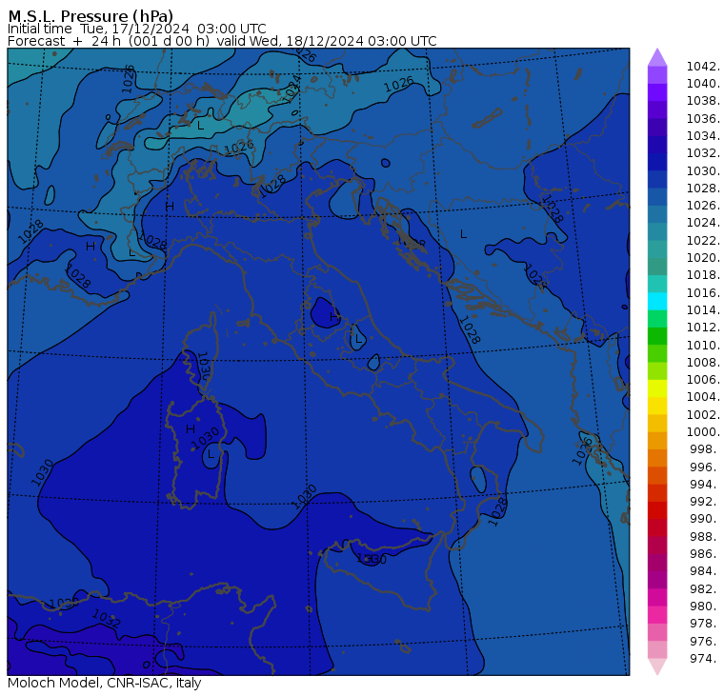Image resolution: width=724 pixels, height=696 pixels.
Task: Select the red legend swatch between 990 and 992
Action: coord(657,510)
